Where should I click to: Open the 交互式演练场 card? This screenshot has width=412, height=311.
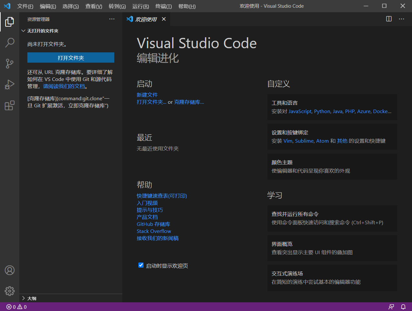point(332,278)
